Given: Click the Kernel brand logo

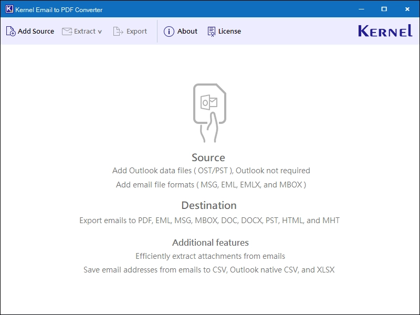Looking at the screenshot, I should [x=385, y=30].
